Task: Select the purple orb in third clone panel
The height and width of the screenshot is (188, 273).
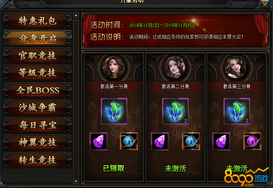Action: [252, 141]
